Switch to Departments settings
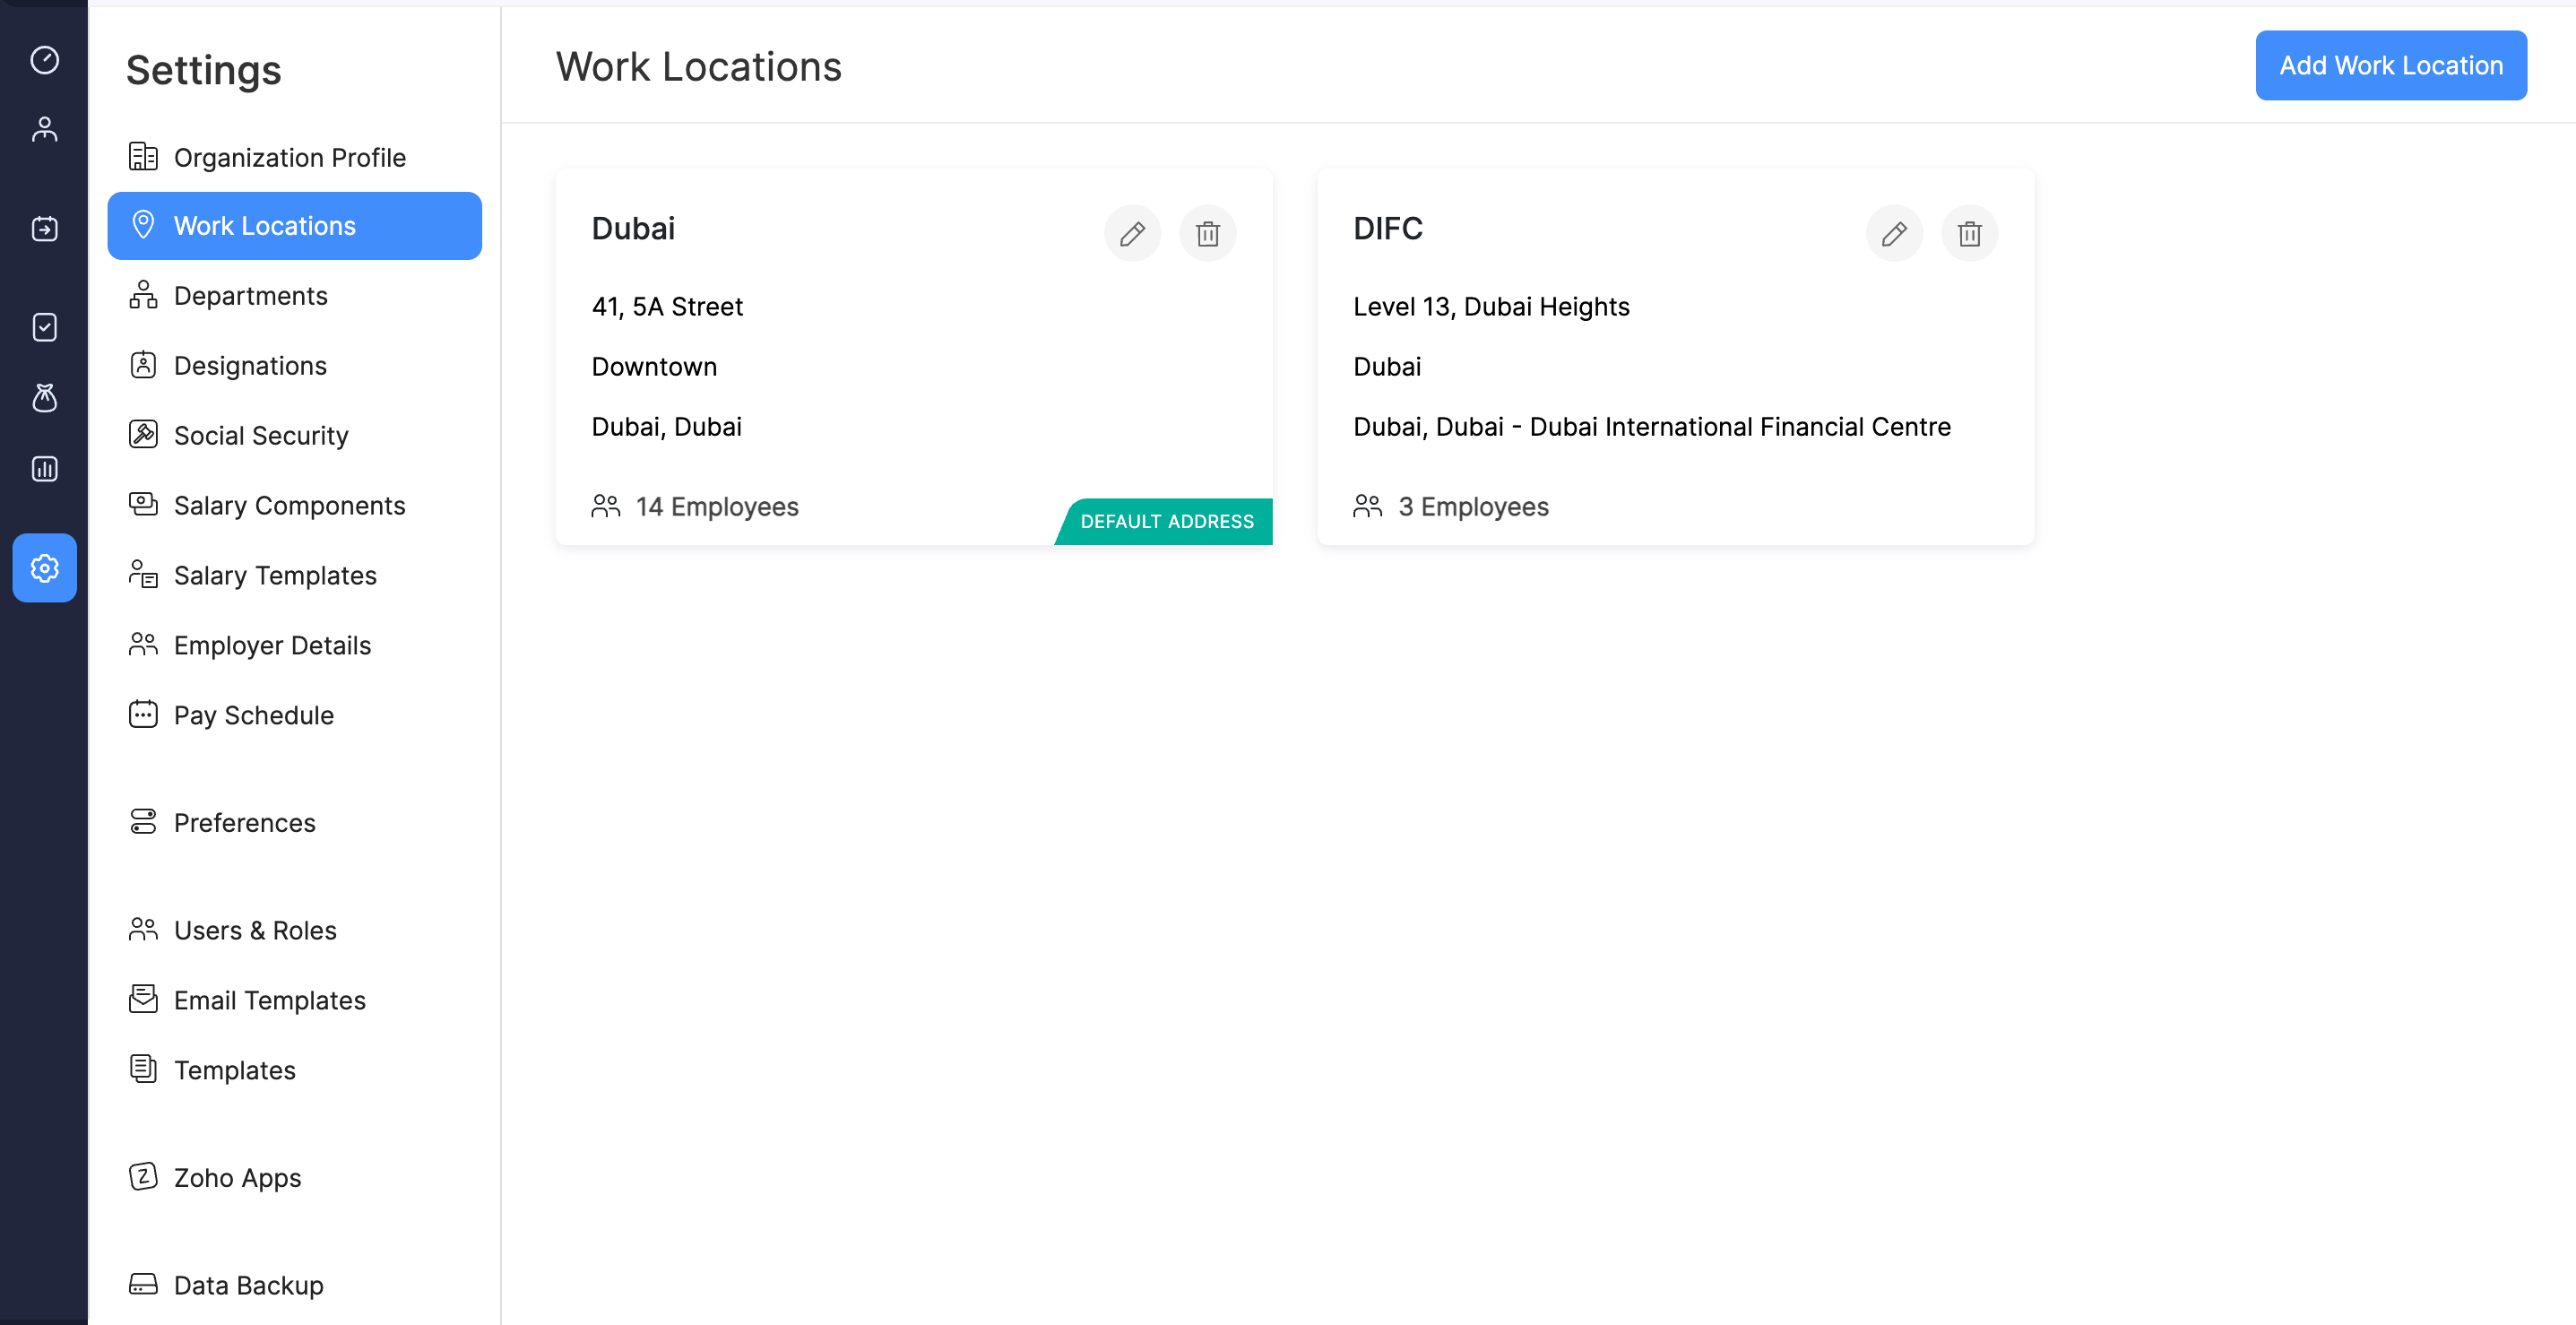 click(x=250, y=295)
